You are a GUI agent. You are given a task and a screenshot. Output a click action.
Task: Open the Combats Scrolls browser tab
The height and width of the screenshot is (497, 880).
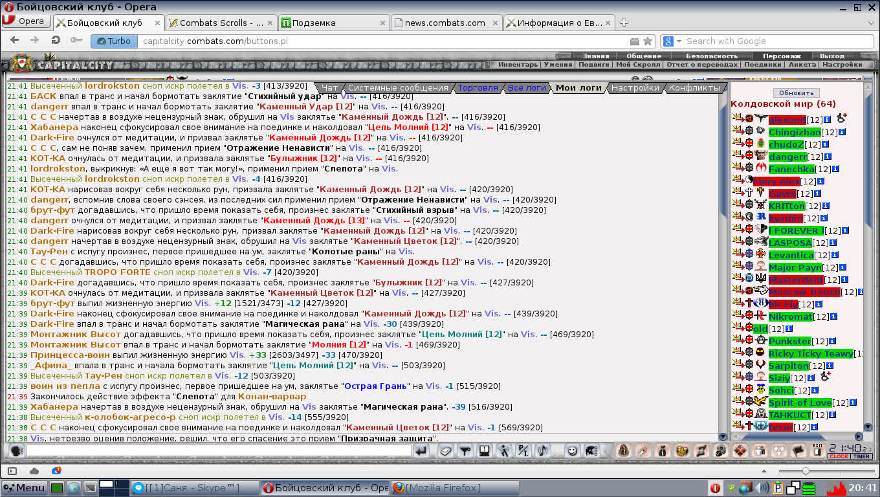(221, 23)
